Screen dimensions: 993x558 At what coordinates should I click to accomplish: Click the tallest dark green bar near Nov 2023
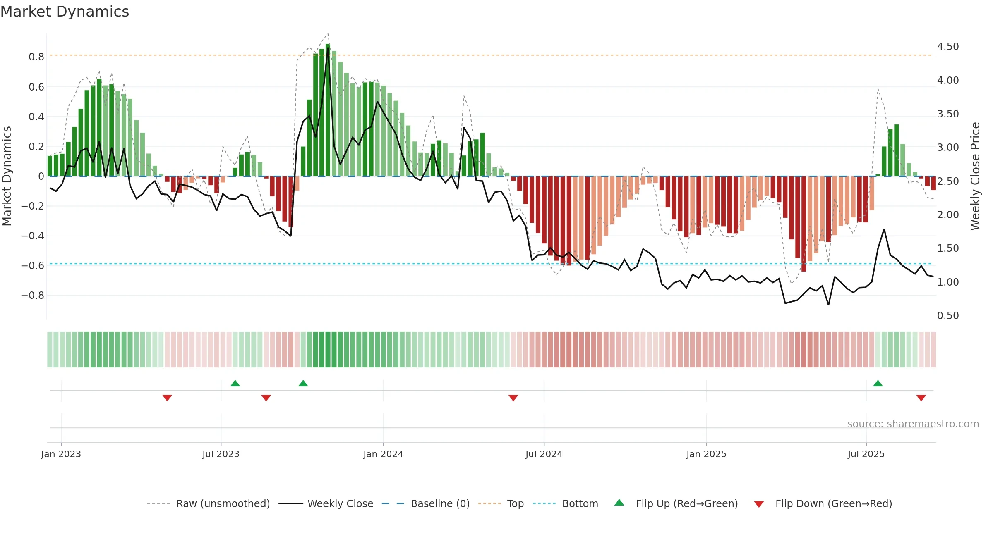pyautogui.click(x=328, y=110)
